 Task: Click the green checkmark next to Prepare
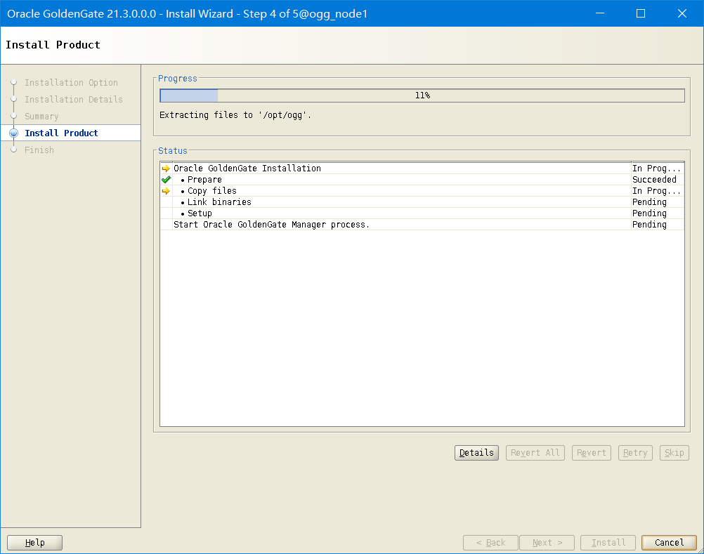tap(166, 180)
